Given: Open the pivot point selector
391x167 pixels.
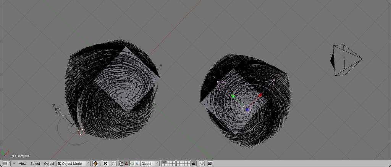Looking at the screenshot, I should click(107, 163).
